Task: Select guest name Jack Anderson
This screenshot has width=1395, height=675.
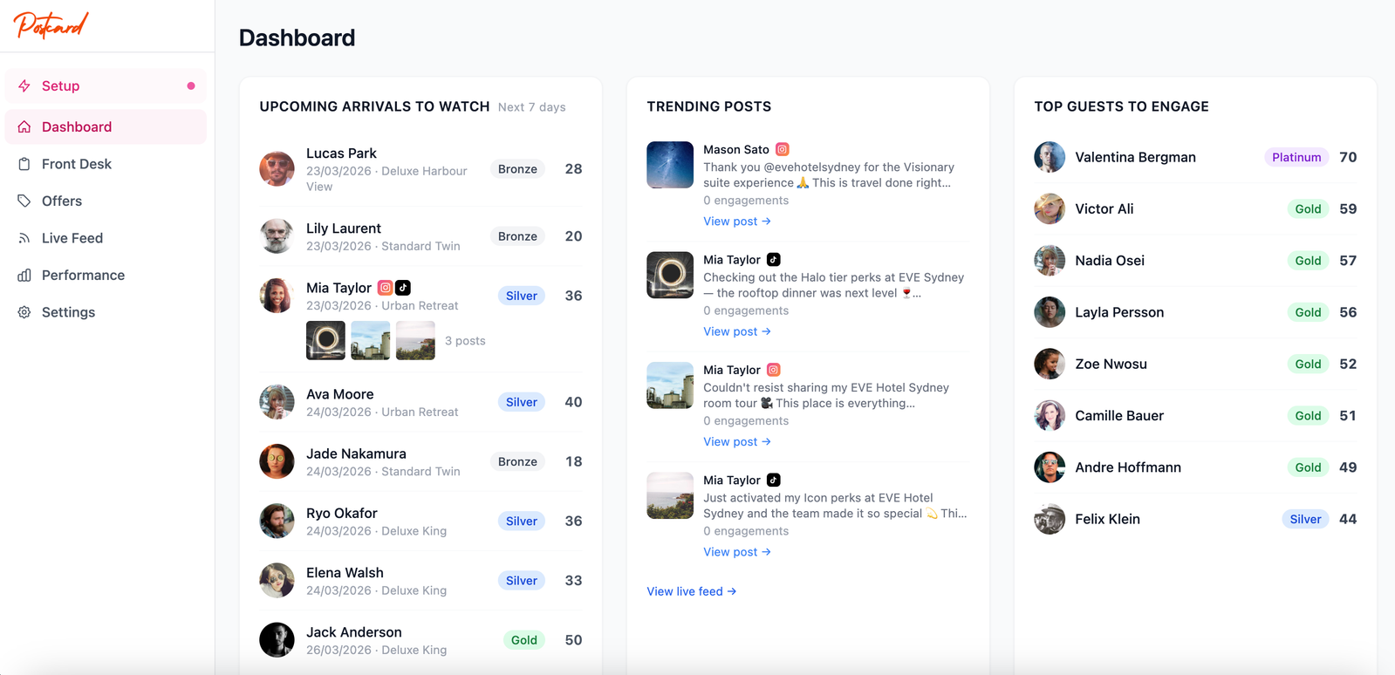Action: pyautogui.click(x=354, y=632)
